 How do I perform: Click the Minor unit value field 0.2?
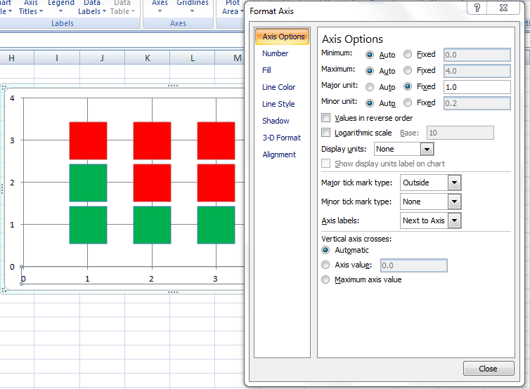click(477, 103)
